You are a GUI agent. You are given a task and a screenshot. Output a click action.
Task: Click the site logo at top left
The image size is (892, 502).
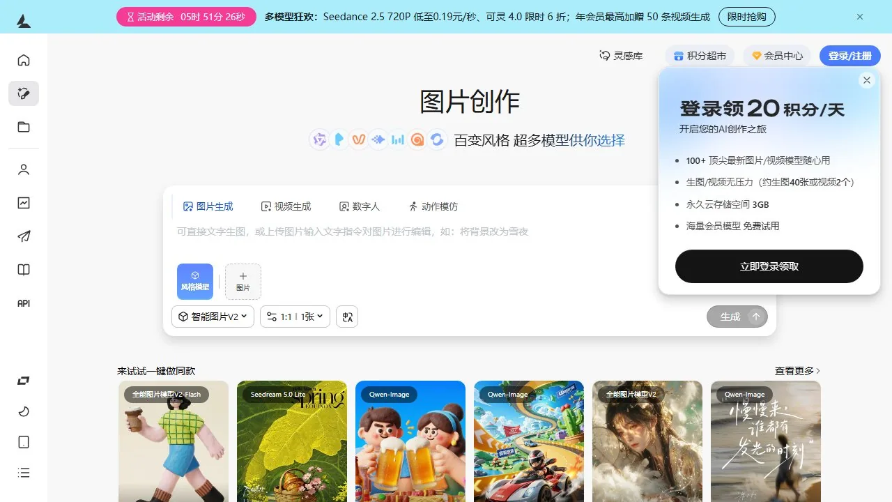pos(24,22)
